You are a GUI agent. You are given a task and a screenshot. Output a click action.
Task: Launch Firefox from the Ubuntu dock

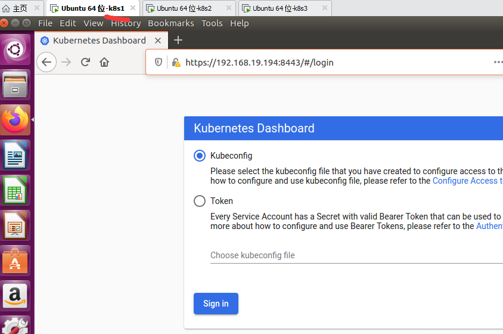coord(15,120)
